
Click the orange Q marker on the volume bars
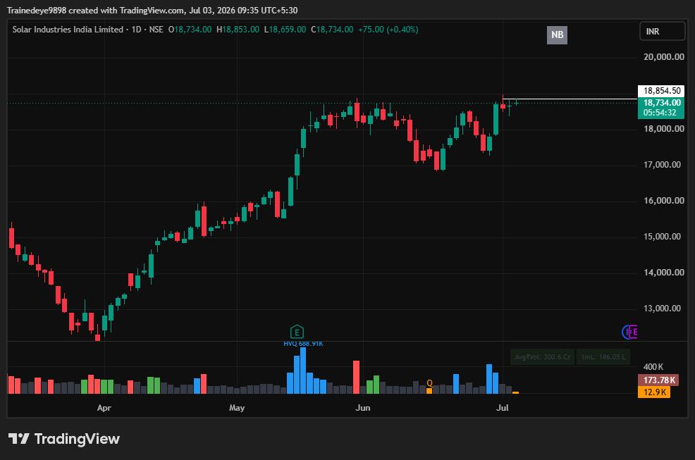pyautogui.click(x=429, y=383)
